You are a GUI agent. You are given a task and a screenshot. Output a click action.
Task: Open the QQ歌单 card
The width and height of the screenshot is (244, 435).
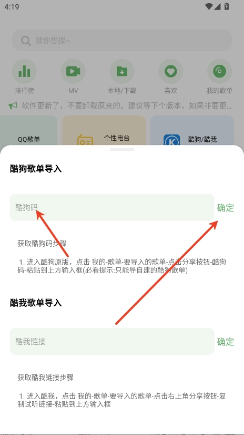click(x=28, y=130)
